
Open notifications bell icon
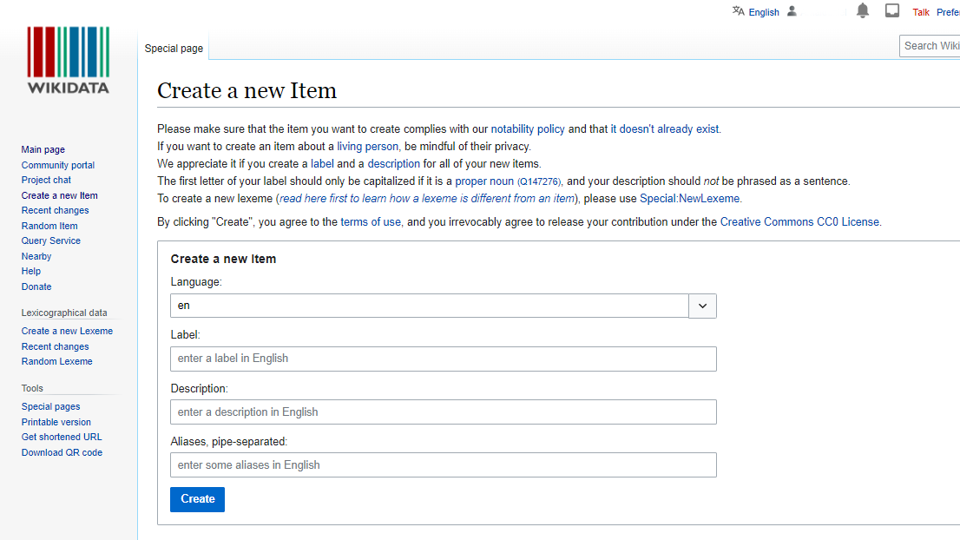click(x=862, y=11)
